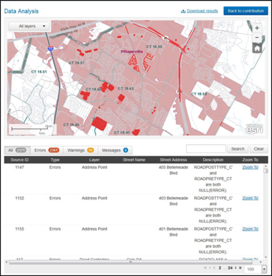Jump to last results page arrow
272x276 pixels.
[x=241, y=268]
